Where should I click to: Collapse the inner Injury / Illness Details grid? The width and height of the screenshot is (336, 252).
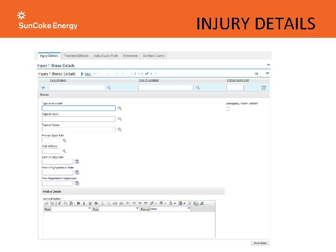coord(267,73)
